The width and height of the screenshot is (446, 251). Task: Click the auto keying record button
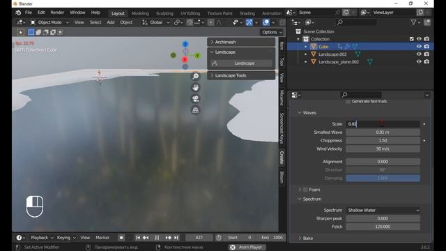tap(121, 238)
